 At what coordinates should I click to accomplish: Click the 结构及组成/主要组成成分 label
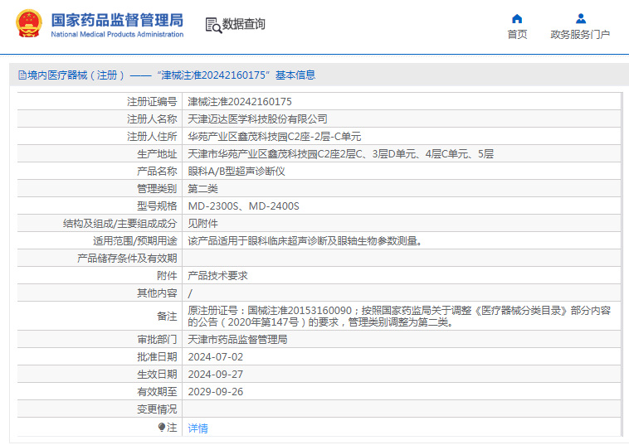(x=120, y=224)
